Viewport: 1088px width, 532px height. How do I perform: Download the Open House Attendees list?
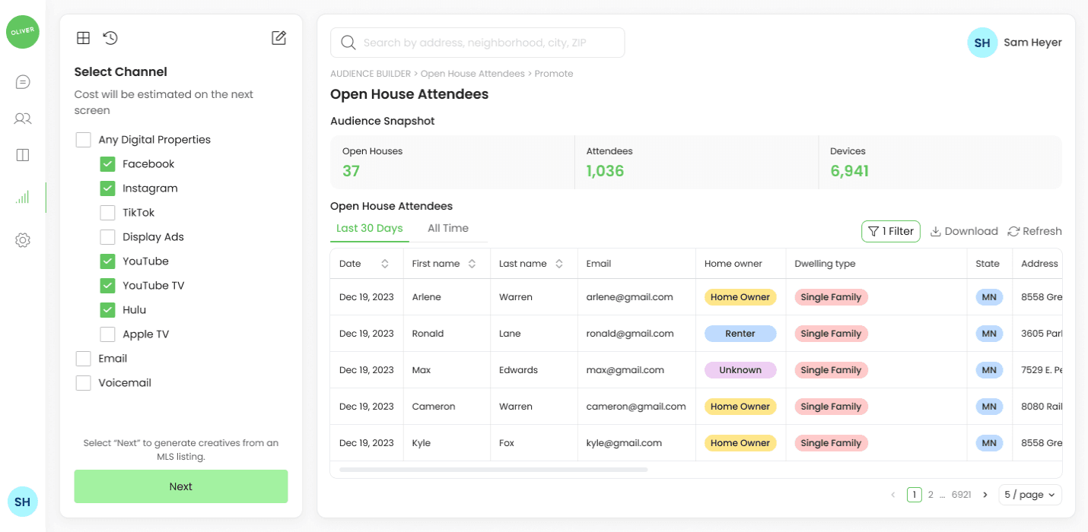964,231
